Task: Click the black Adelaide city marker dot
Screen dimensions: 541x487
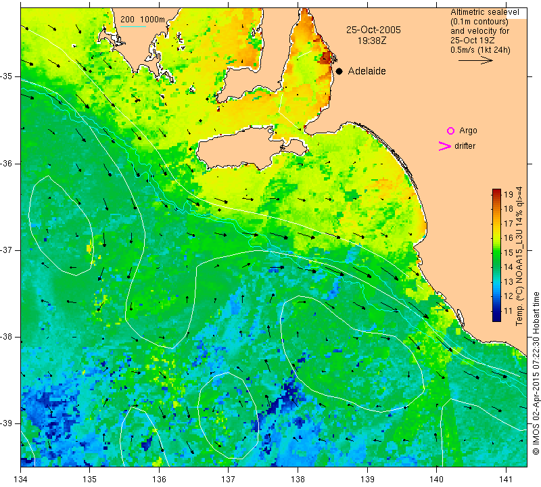Action: click(339, 72)
